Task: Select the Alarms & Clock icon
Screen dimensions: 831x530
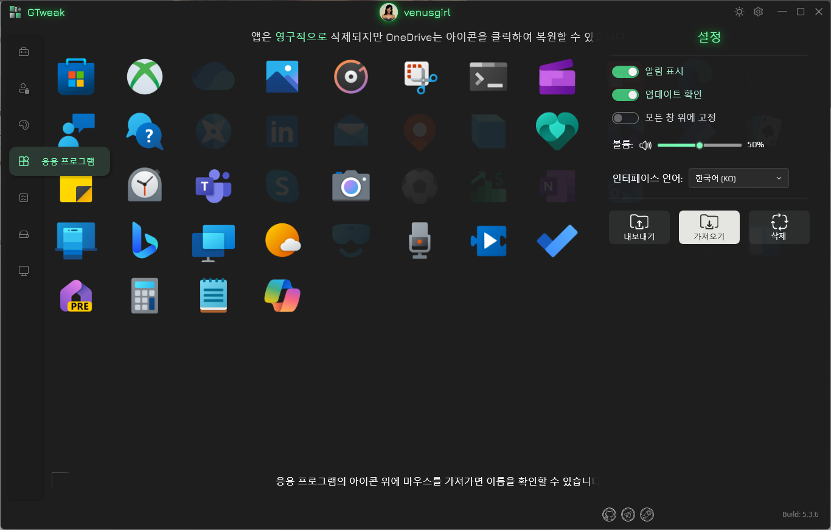Action: tap(145, 185)
